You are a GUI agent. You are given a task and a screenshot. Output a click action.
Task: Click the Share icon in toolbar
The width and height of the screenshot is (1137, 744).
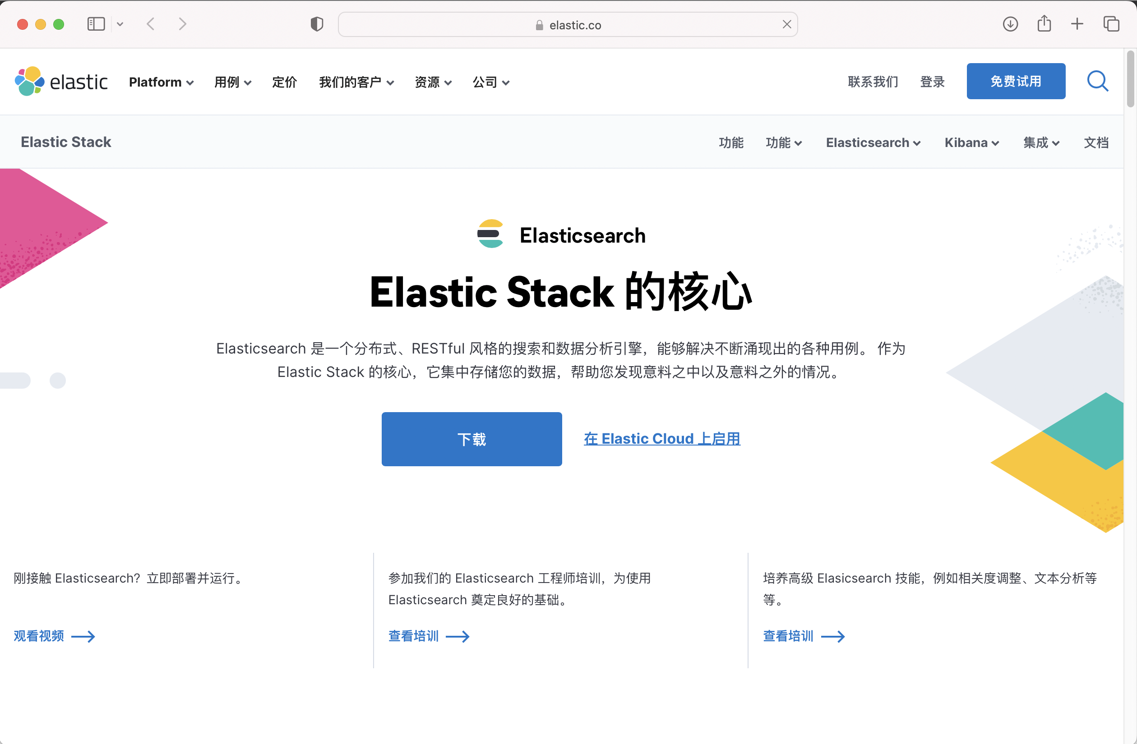(x=1044, y=24)
